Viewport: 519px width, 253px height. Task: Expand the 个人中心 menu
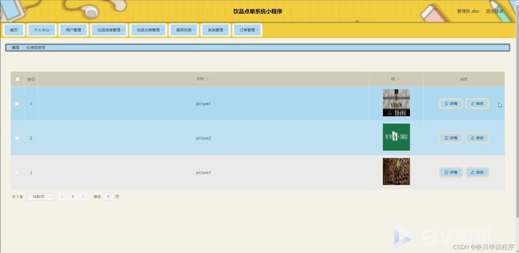click(x=42, y=30)
